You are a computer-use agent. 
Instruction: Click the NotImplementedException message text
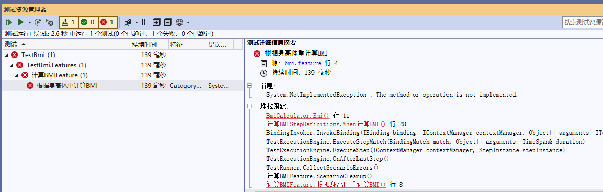[x=392, y=94]
